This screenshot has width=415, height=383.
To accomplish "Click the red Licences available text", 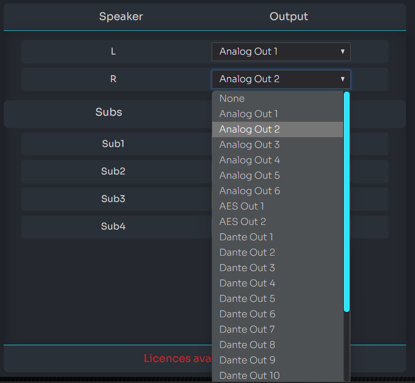I will [x=177, y=358].
